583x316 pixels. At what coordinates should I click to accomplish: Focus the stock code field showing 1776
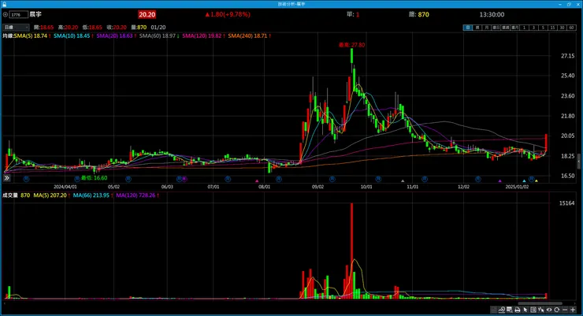(x=19, y=14)
